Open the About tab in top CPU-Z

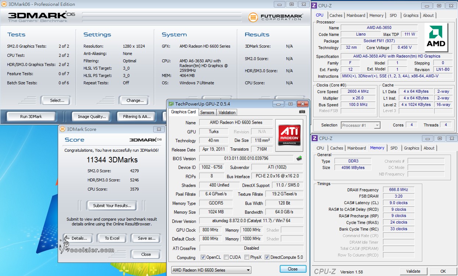(x=428, y=15)
